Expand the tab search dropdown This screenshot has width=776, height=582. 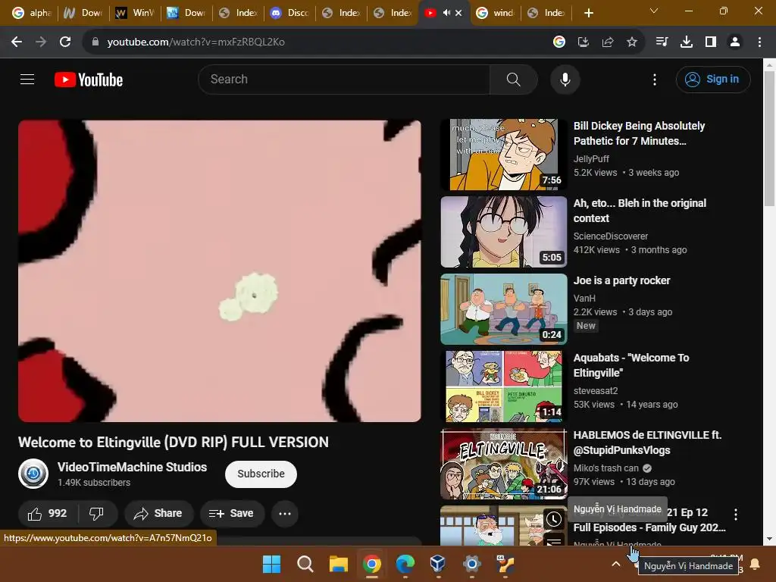click(653, 11)
